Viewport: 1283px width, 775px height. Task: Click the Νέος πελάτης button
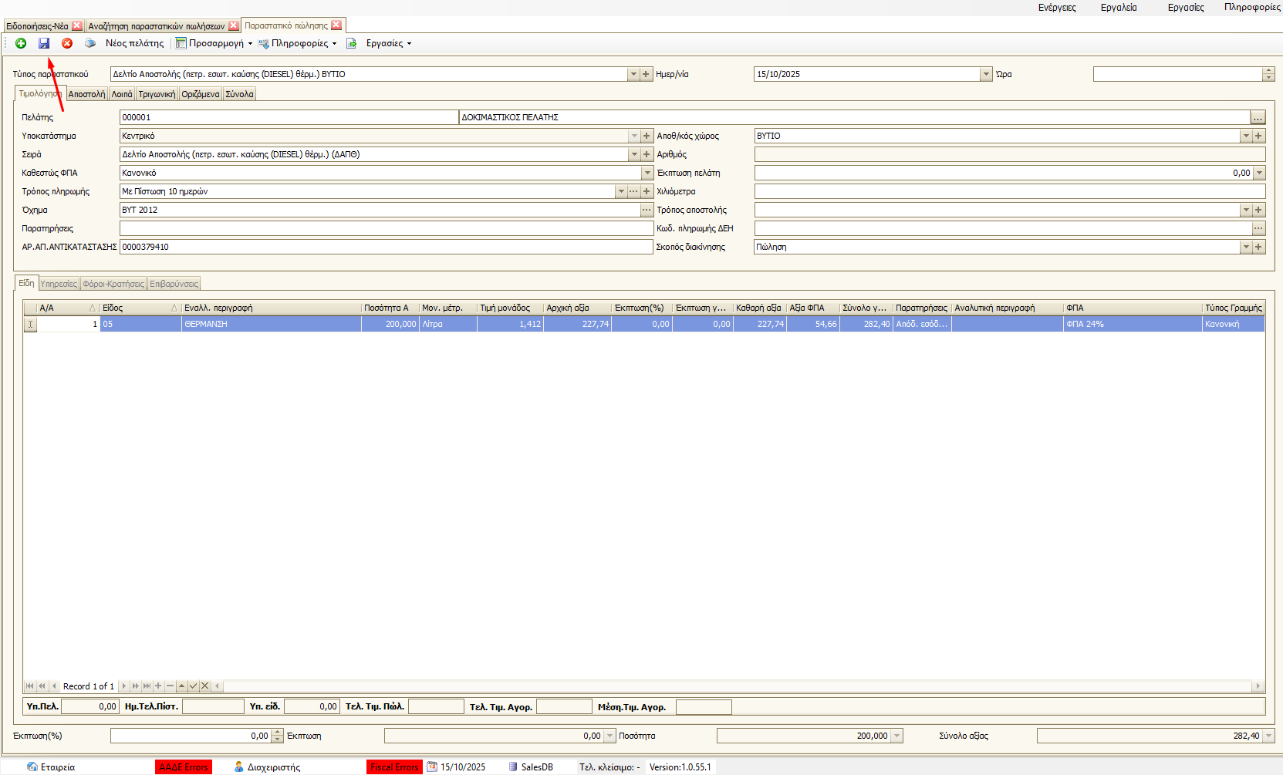[x=134, y=43]
